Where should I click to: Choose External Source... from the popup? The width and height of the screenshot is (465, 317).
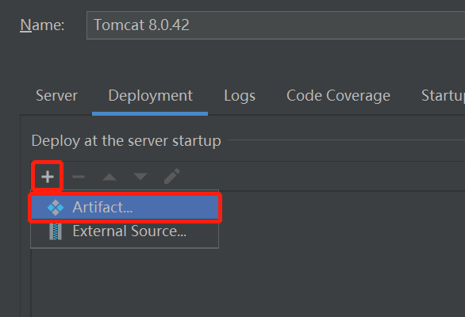click(125, 231)
